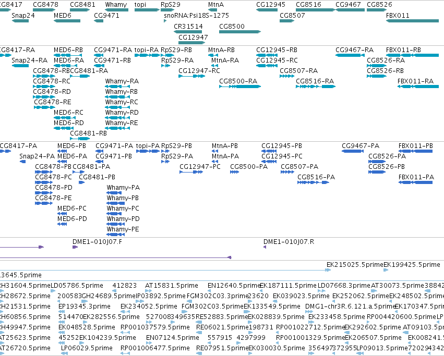Select the snoRNA:Psi18S-1275 label
The image size is (444, 356).
pyautogui.click(x=196, y=16)
